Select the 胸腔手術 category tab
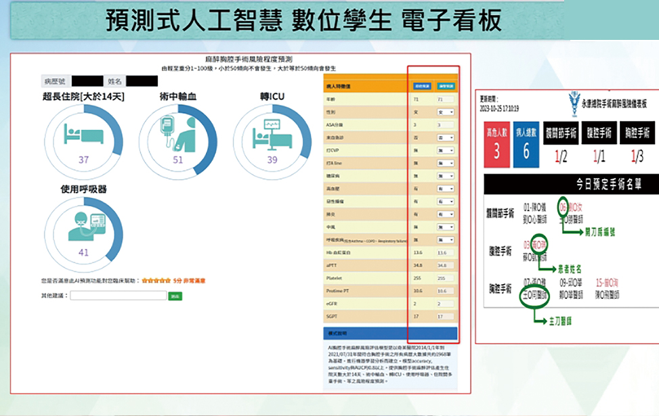The image size is (659, 416). point(637,133)
